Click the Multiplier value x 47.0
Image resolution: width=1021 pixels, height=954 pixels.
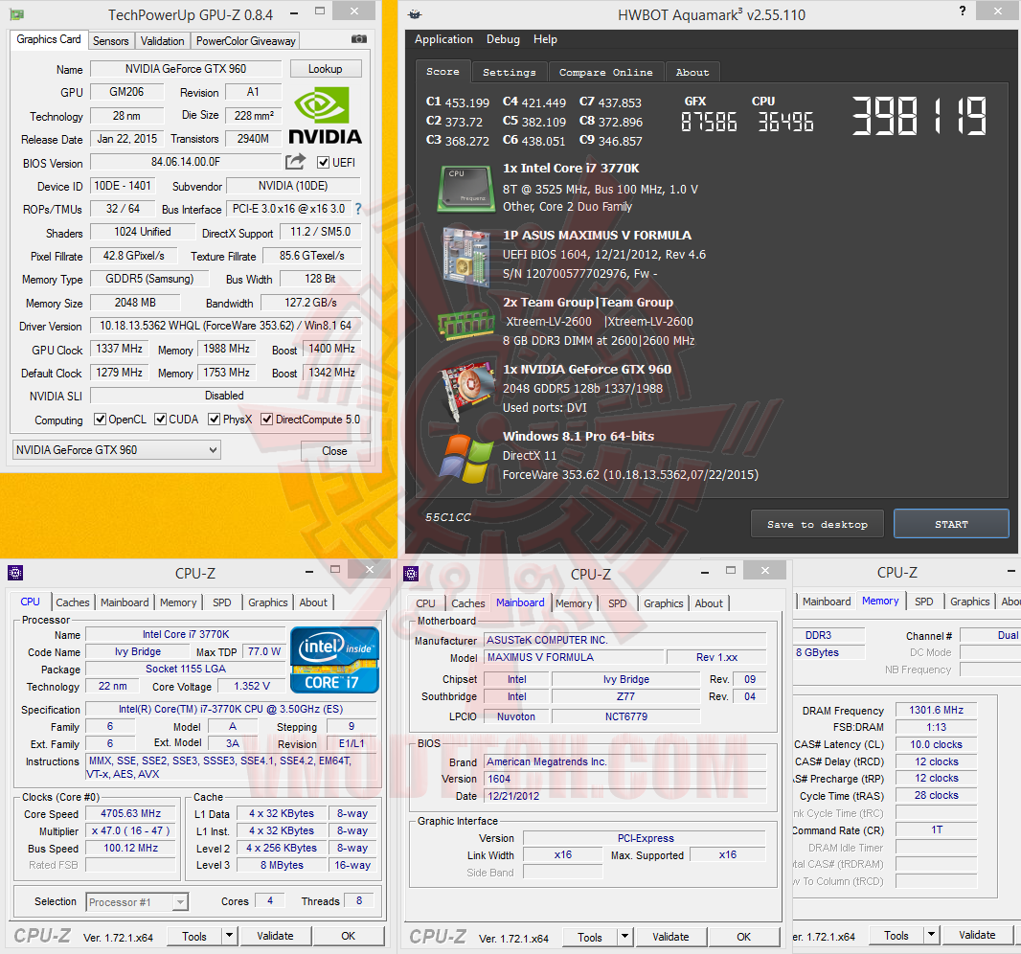(x=131, y=831)
